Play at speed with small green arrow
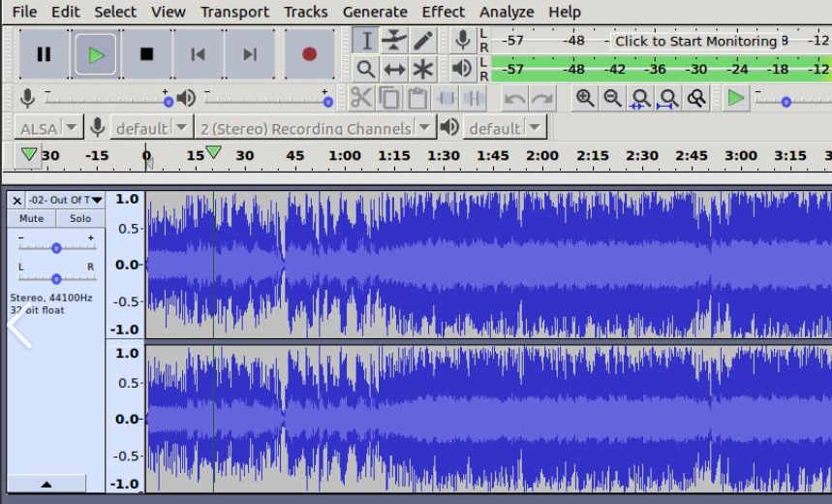832x504 pixels. (735, 98)
